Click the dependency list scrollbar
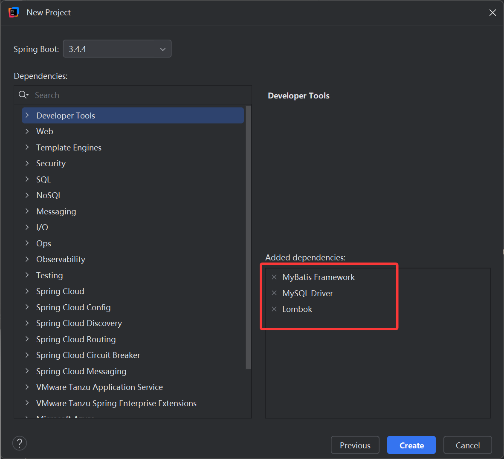This screenshot has height=459, width=504. point(249,238)
